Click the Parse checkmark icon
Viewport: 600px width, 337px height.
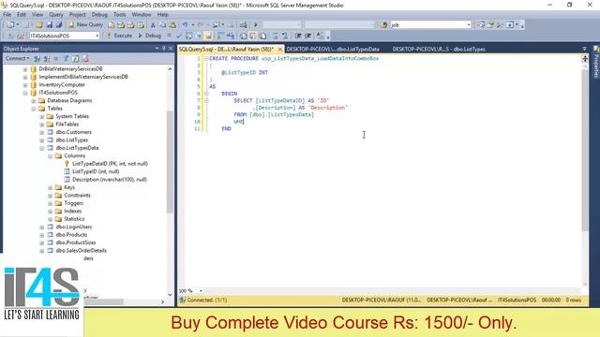(179, 36)
